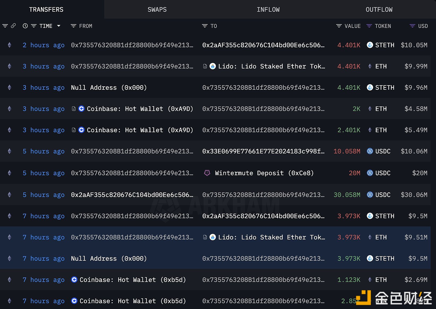Switch to the Inflow tab
The image size is (436, 309).
pos(268,10)
